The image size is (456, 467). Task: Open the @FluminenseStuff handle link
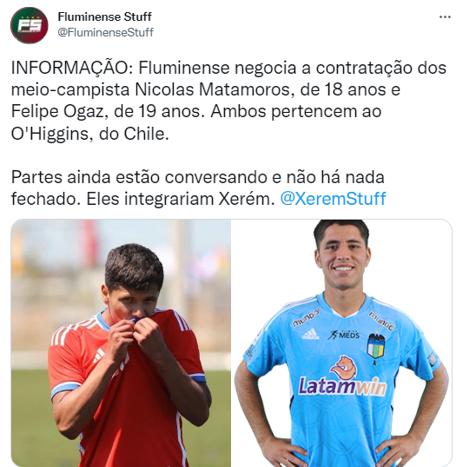[x=105, y=32]
